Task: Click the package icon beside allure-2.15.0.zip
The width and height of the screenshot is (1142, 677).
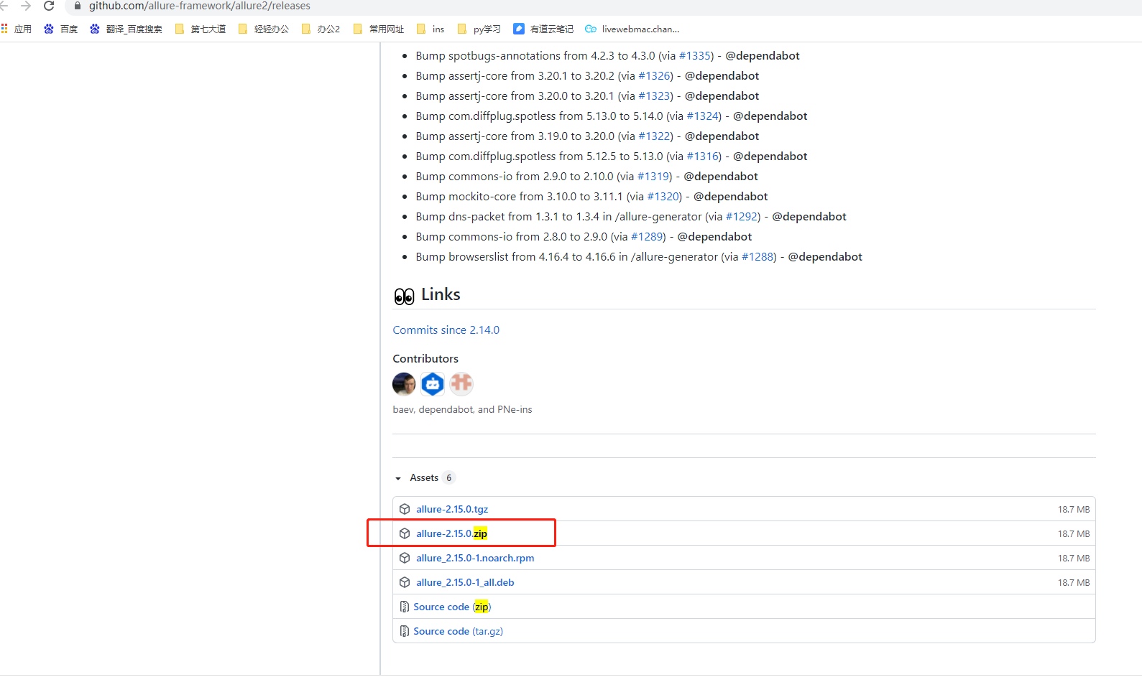Action: (x=405, y=533)
